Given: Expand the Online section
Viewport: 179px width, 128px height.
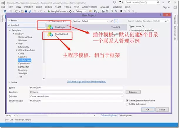Looking at the screenshot, I should (9, 83).
